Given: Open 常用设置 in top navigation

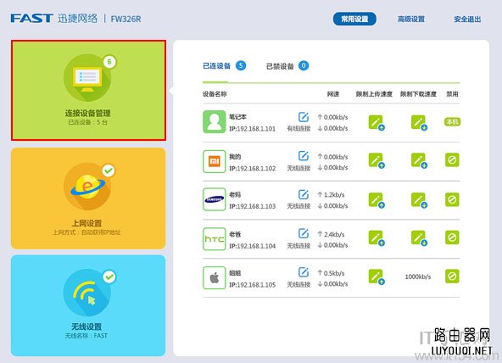Looking at the screenshot, I should click(354, 20).
